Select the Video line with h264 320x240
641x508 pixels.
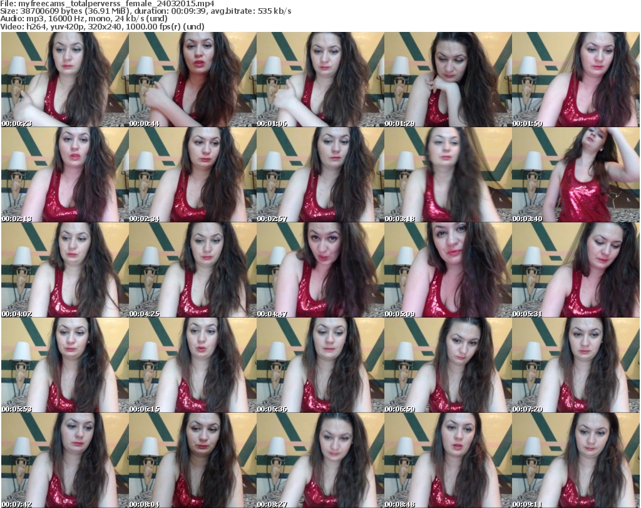pyautogui.click(x=102, y=26)
